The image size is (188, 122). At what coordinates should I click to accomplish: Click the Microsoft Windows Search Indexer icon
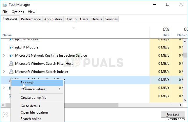click(11, 72)
